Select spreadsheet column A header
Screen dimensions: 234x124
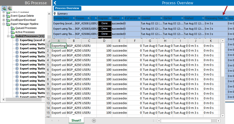pos(59,41)
